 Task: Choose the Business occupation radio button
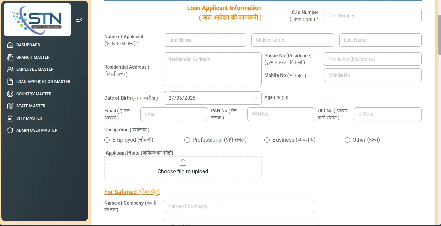click(267, 140)
